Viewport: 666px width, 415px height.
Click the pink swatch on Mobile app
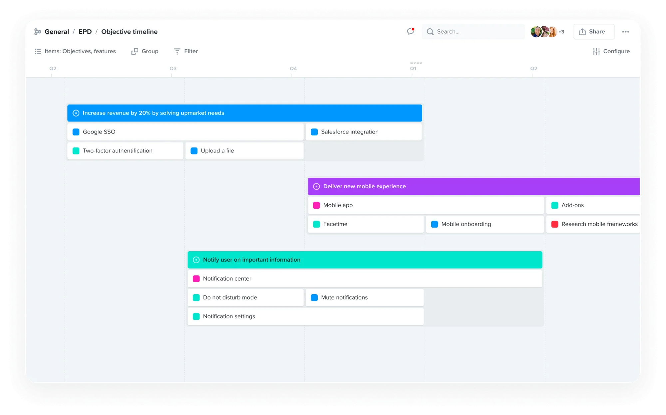(316, 205)
